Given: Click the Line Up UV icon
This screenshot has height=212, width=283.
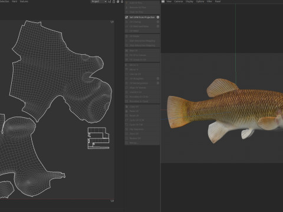Looking at the screenshot, I should coord(127,74).
